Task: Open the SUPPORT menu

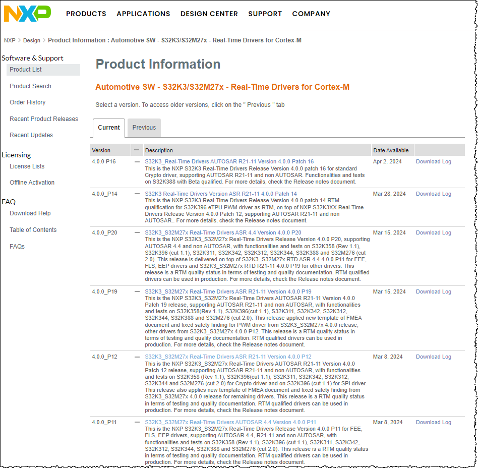Action: point(265,14)
